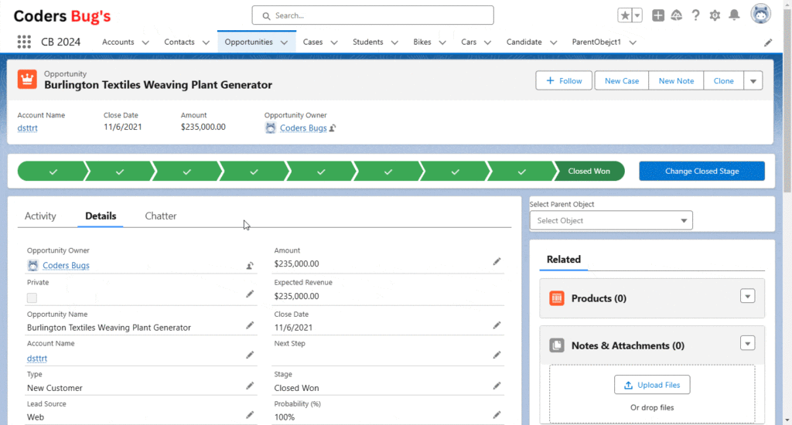Open the notifications bell
This screenshot has height=425, width=792.
click(734, 15)
